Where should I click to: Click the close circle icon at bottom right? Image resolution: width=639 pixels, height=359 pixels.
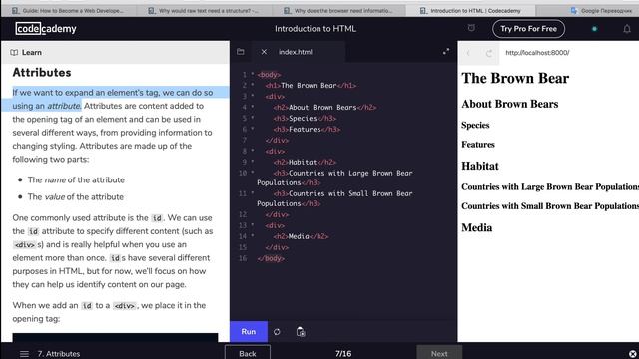(632, 354)
